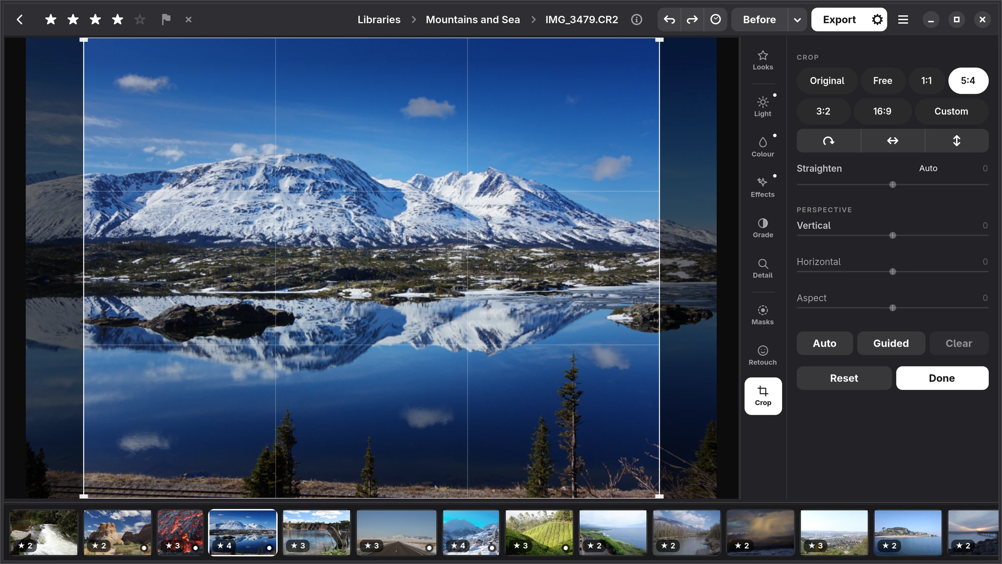
Task: Choose the Original crop ratio
Action: [x=827, y=81]
